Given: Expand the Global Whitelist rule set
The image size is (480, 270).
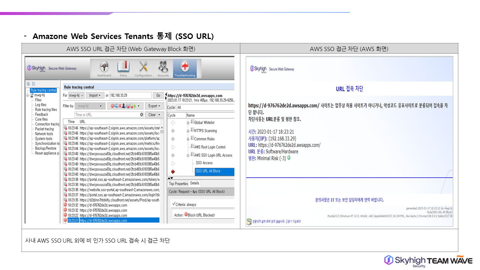Looking at the screenshot, I should (x=188, y=123).
